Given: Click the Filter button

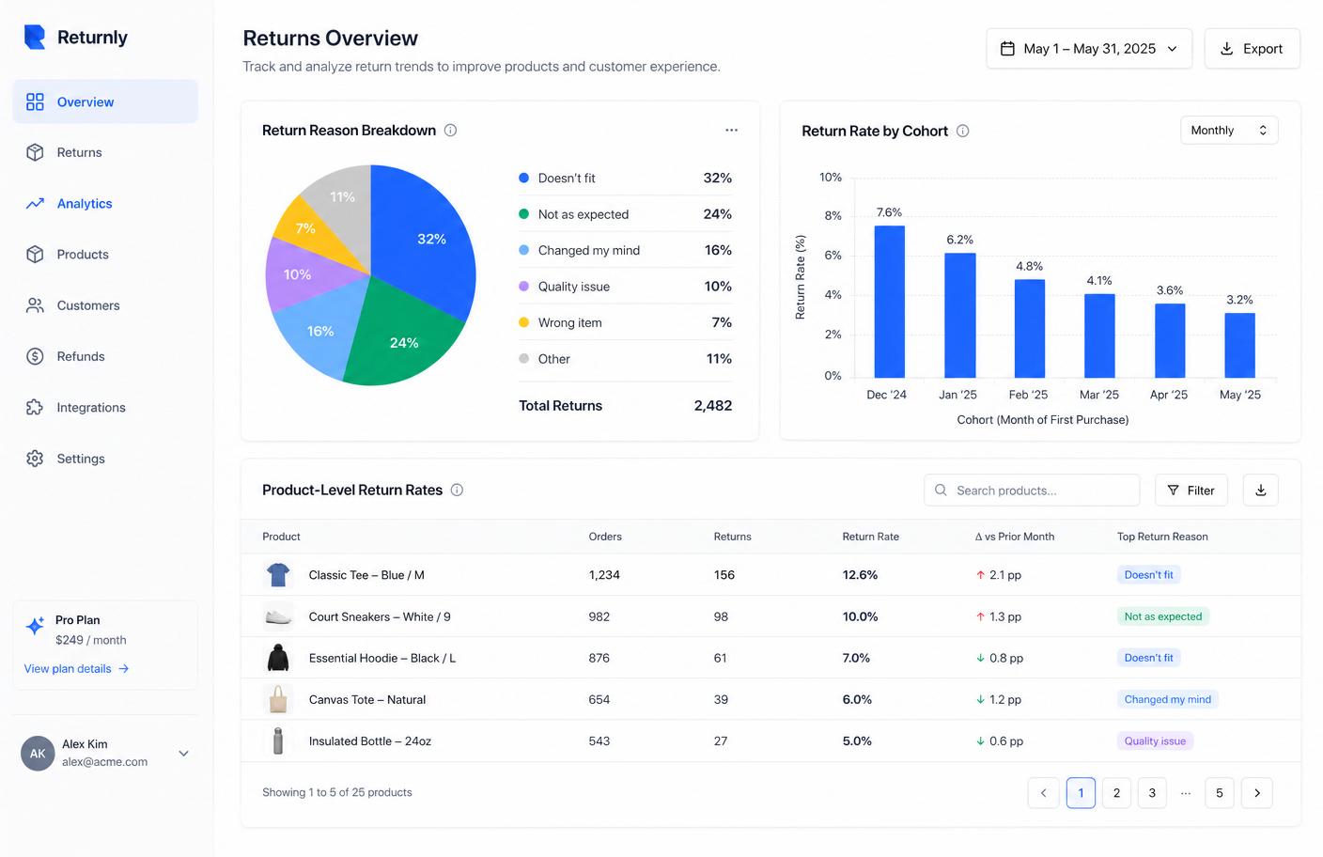Looking at the screenshot, I should pyautogui.click(x=1191, y=490).
